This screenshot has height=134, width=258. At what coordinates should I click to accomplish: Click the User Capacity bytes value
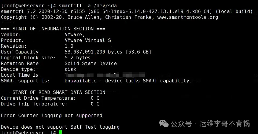point(108,52)
